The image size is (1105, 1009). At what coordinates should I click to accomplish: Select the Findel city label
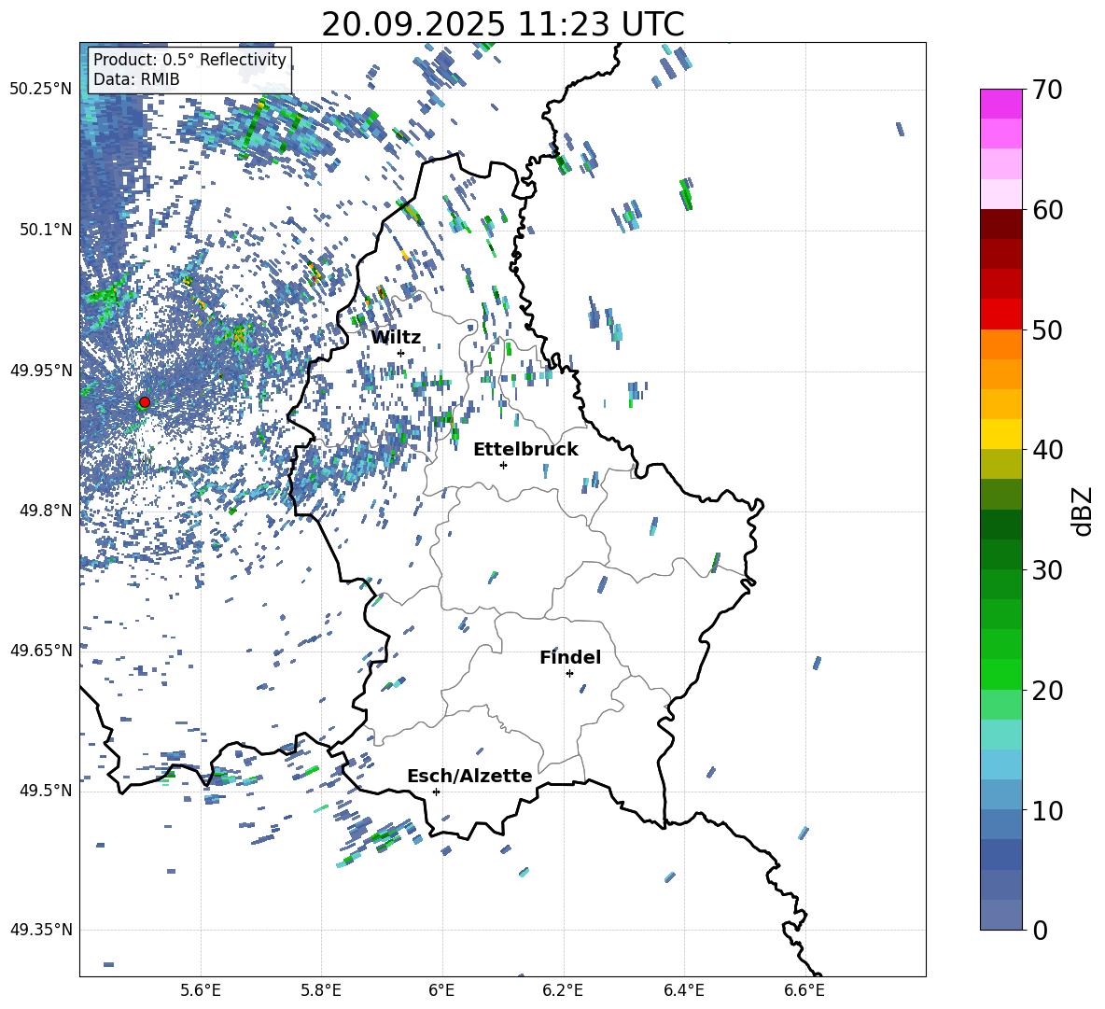pos(570,657)
